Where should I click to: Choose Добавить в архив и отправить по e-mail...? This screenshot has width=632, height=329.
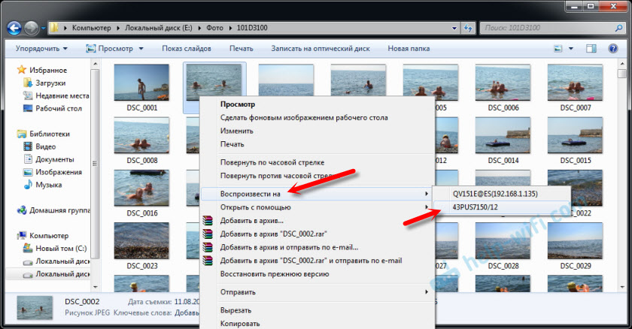point(289,247)
